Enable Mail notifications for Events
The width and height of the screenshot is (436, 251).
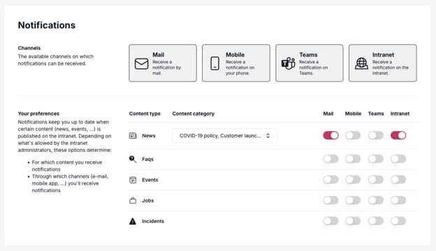[x=330, y=179]
